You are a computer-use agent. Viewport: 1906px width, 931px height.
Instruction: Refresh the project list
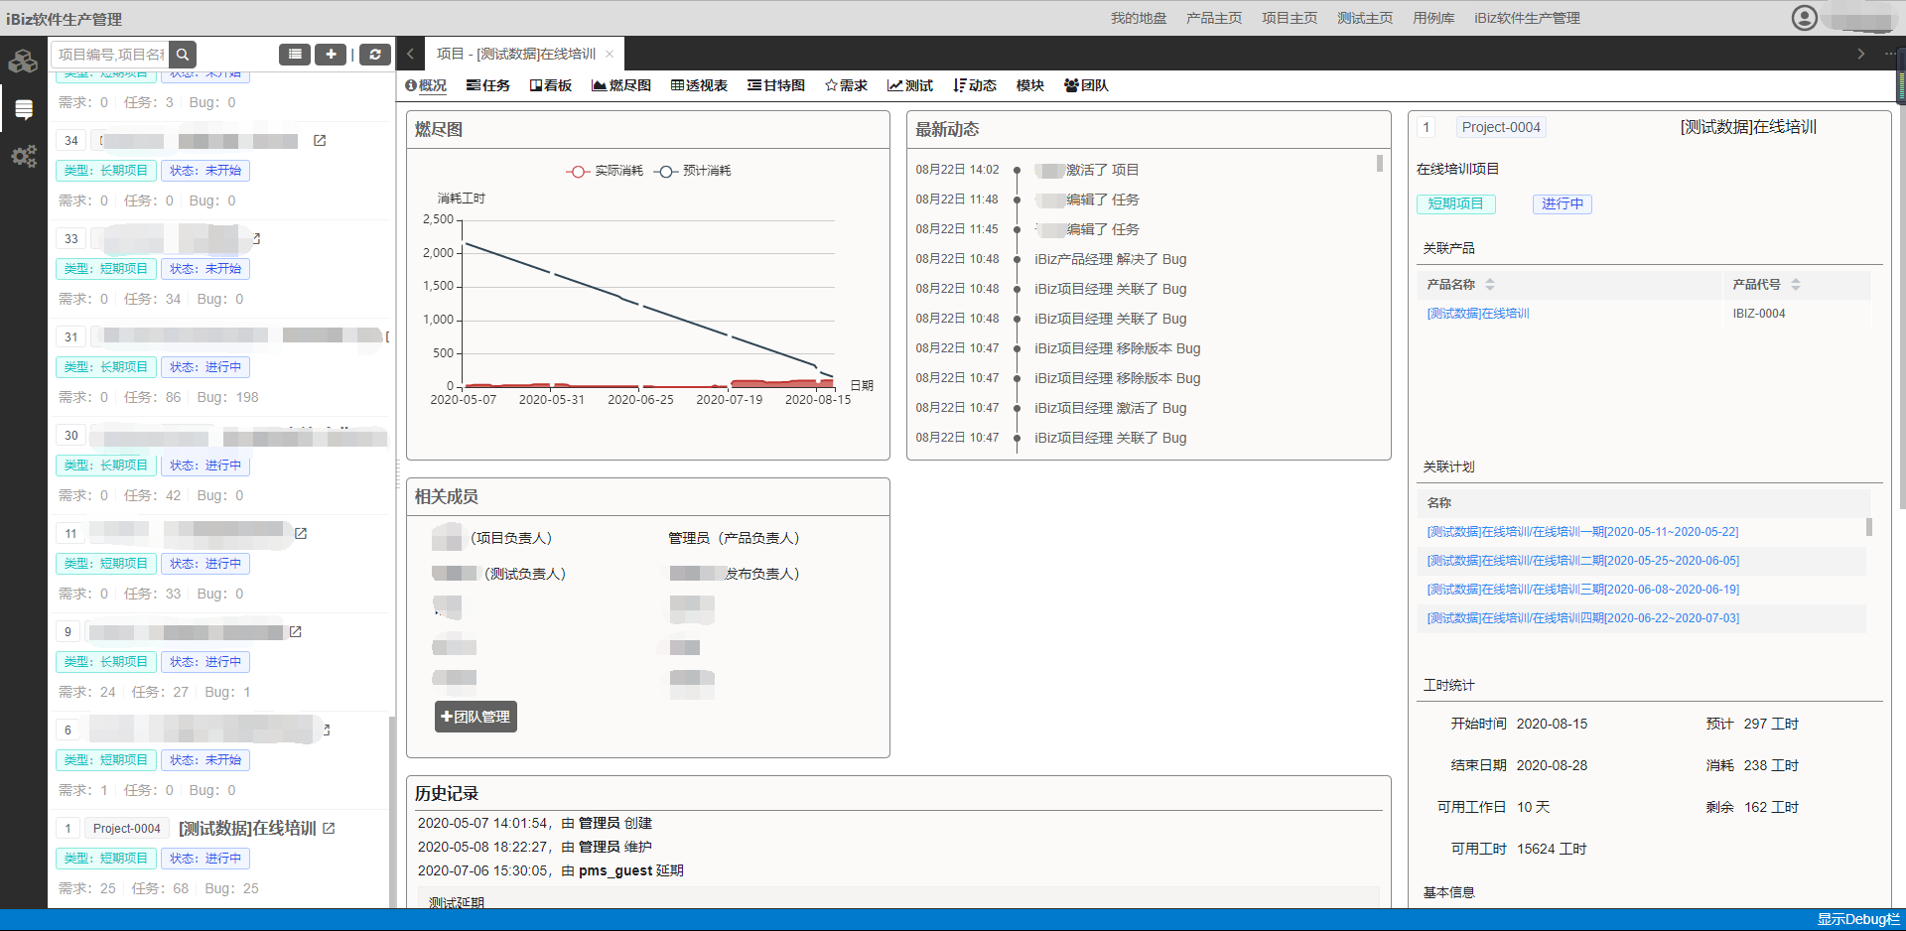point(375,55)
